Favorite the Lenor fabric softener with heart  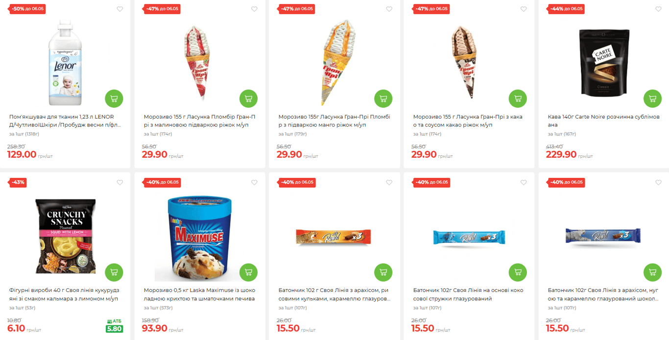(x=119, y=9)
